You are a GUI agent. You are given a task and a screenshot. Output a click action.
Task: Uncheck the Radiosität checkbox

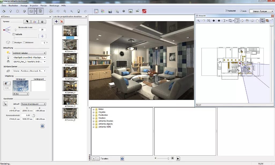pos(226,11)
